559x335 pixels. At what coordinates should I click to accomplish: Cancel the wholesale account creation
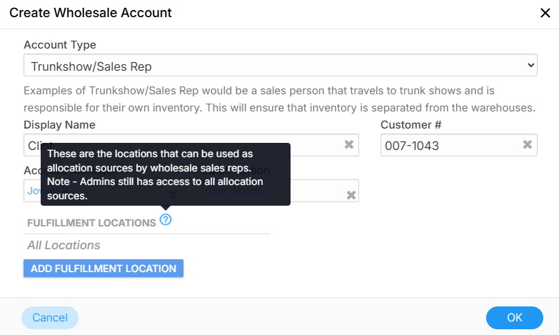coord(50,318)
